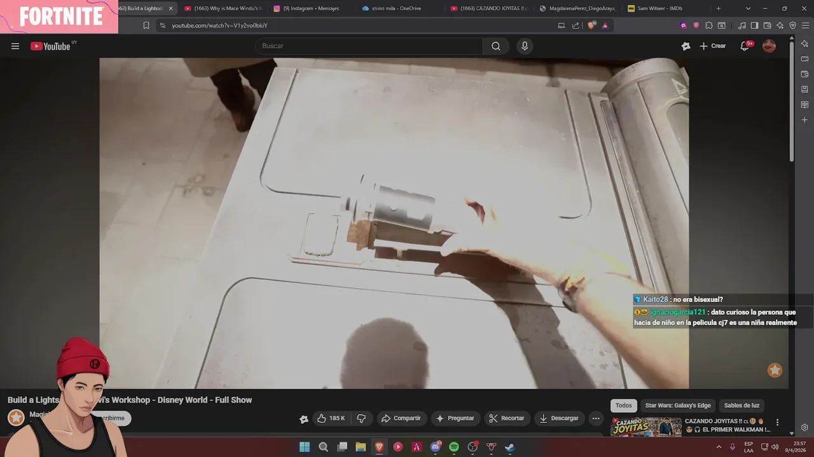Switch to the MagdalenaPerez_DiegoAraya tab
The width and height of the screenshot is (814, 457).
tap(577, 8)
